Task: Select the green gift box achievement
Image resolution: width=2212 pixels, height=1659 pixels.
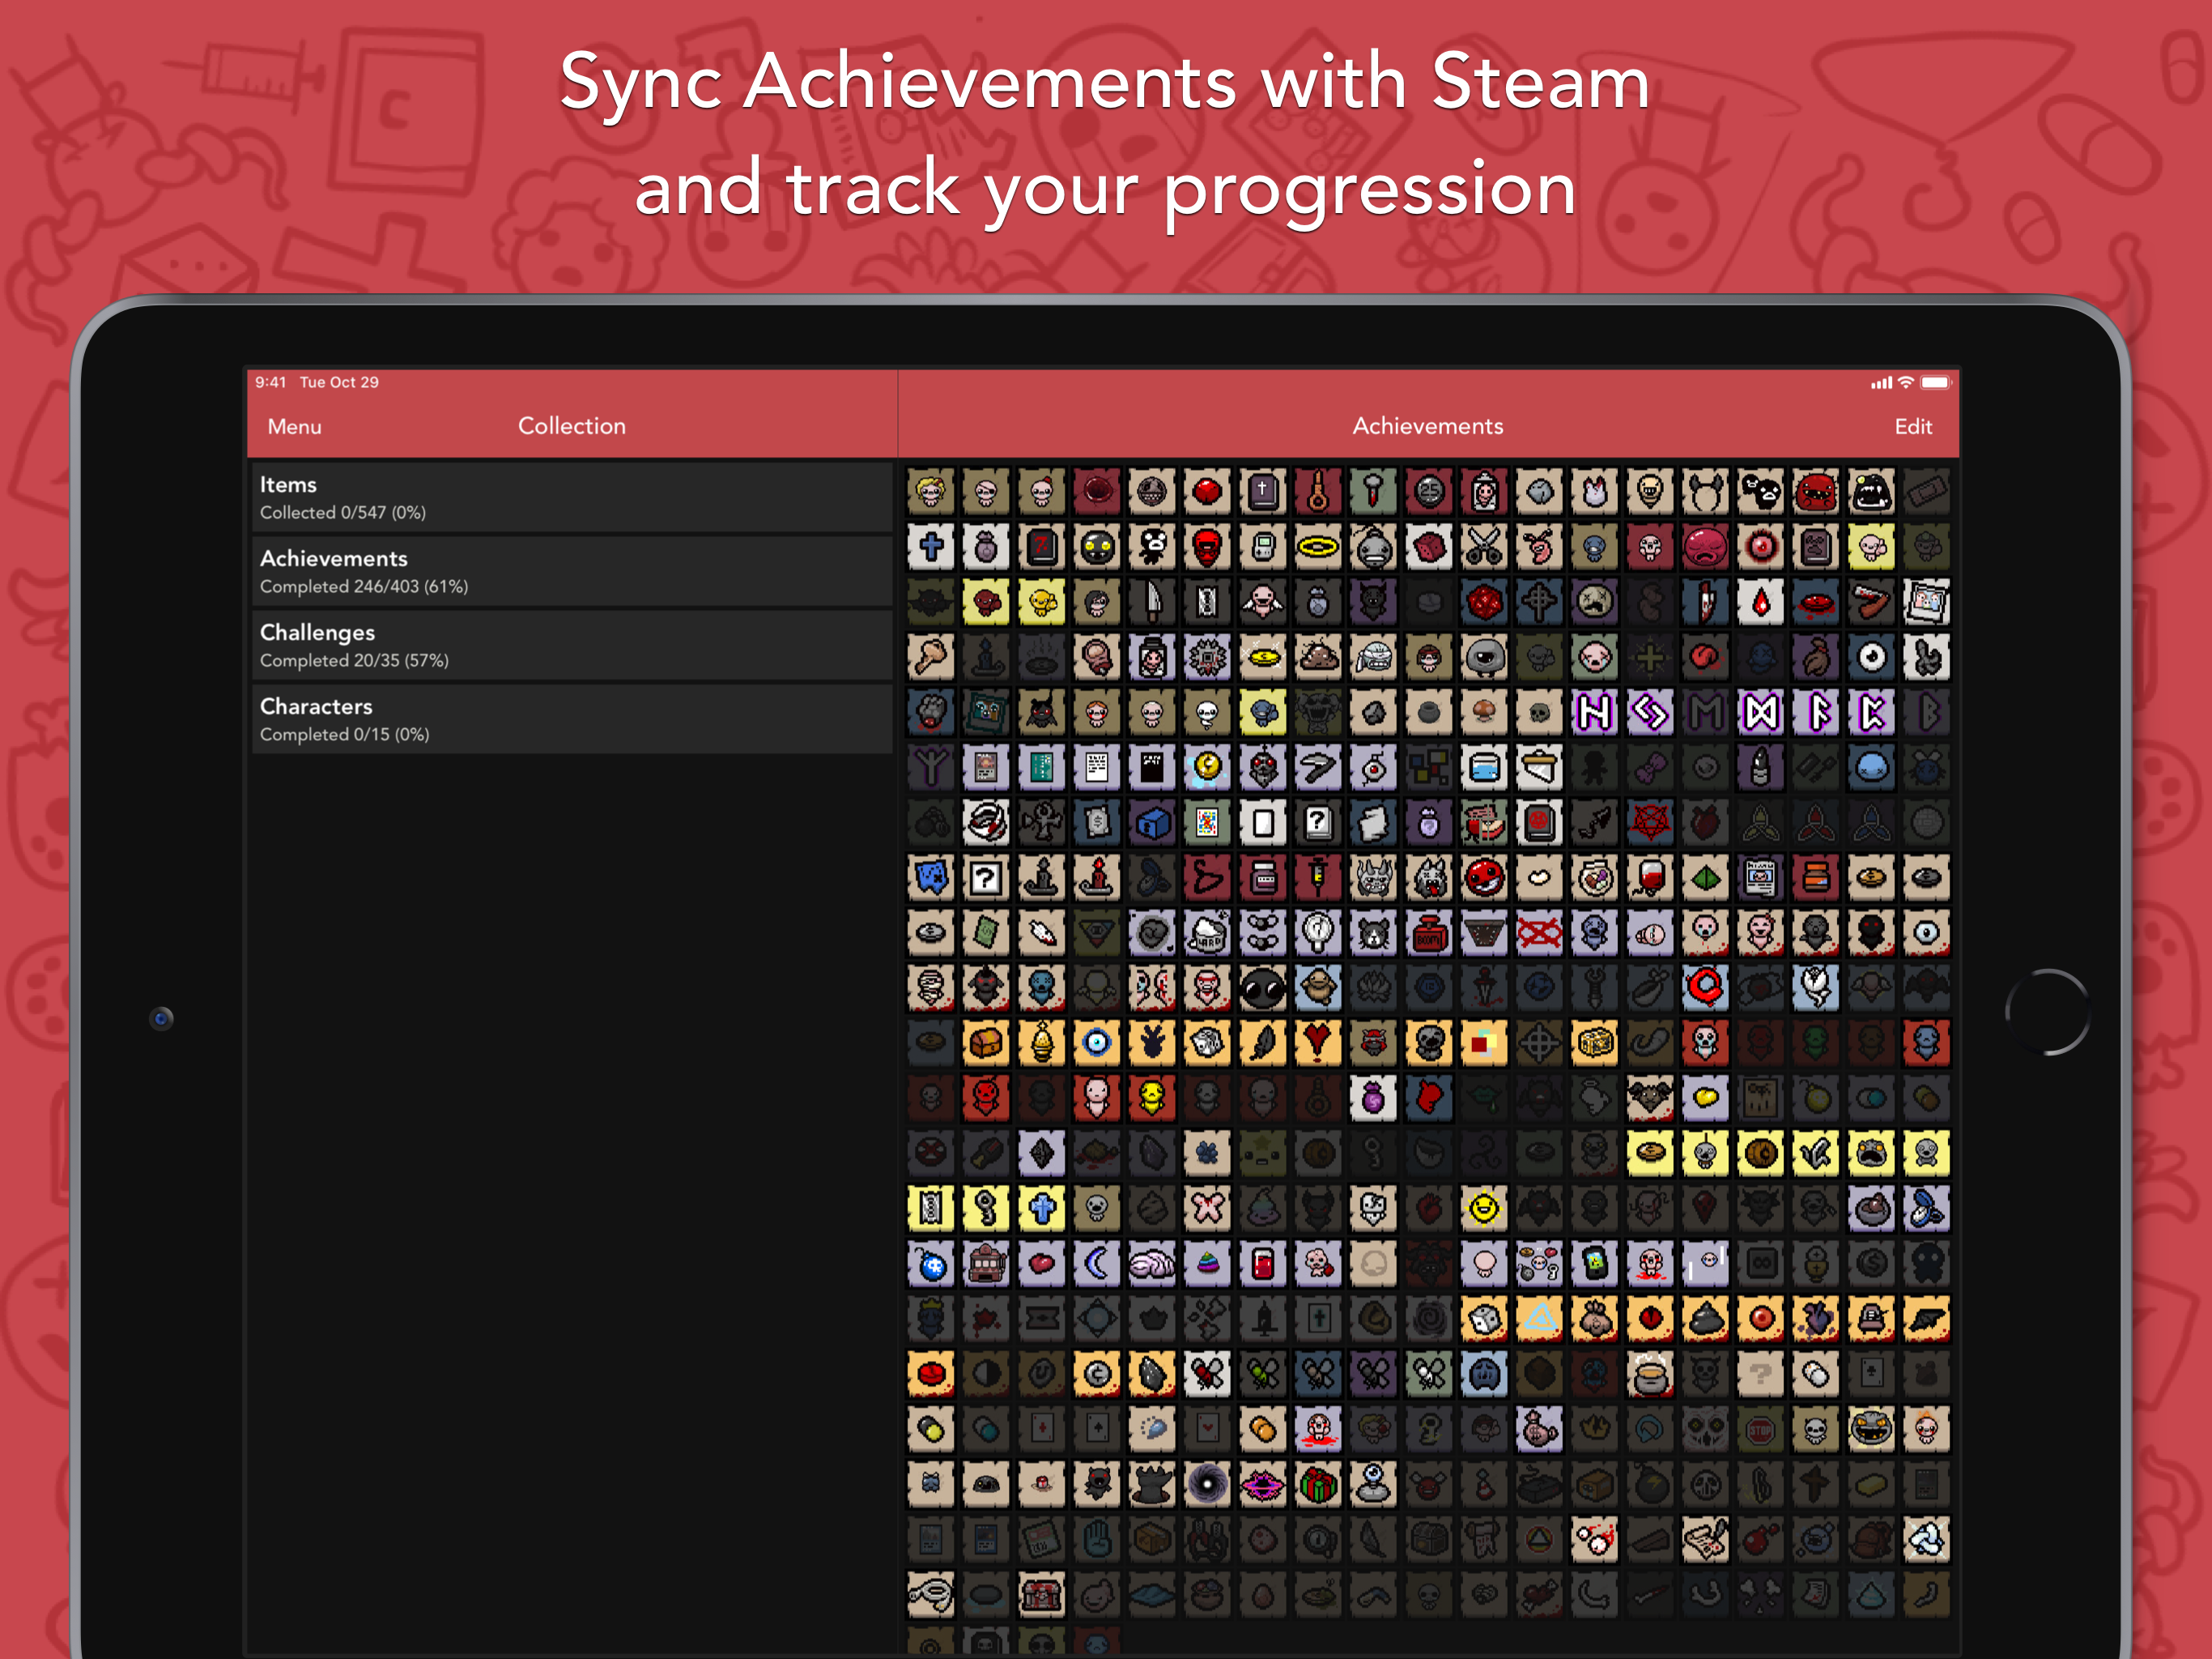Action: tap(1317, 1485)
